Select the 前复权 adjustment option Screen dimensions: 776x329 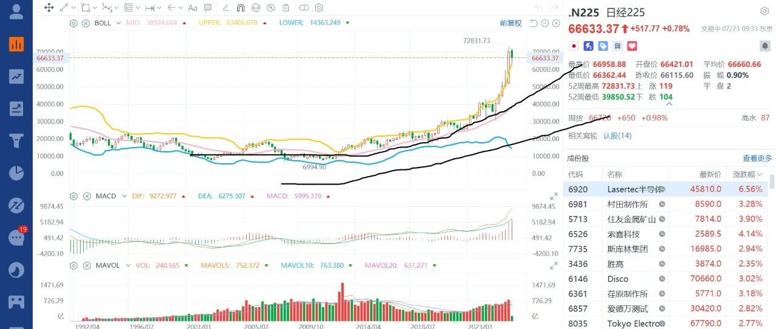point(510,23)
